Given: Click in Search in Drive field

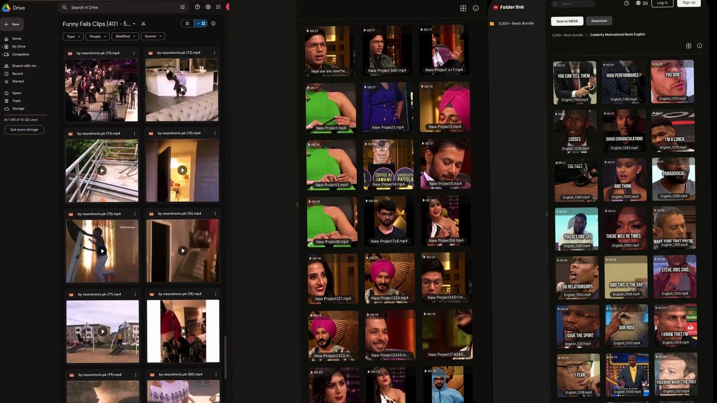Looking at the screenshot, I should [124, 7].
